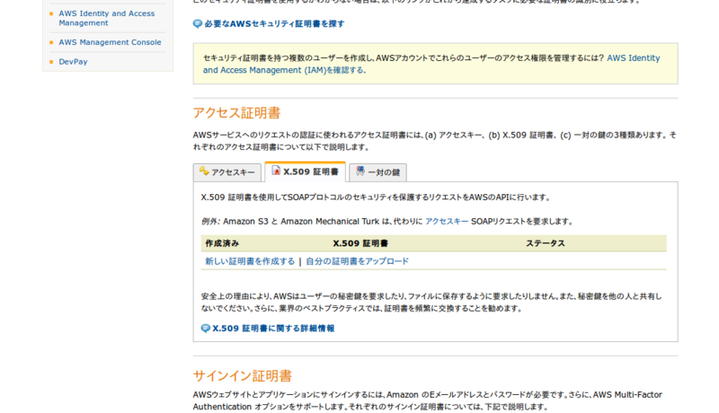Switch to the 一対の鍵 tab

[x=377, y=172]
